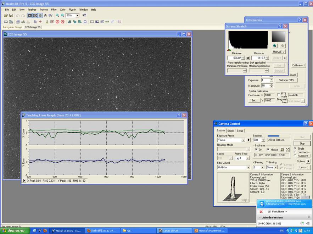
Task: Click the Open file toolbar icon
Action: [x=6, y=16]
